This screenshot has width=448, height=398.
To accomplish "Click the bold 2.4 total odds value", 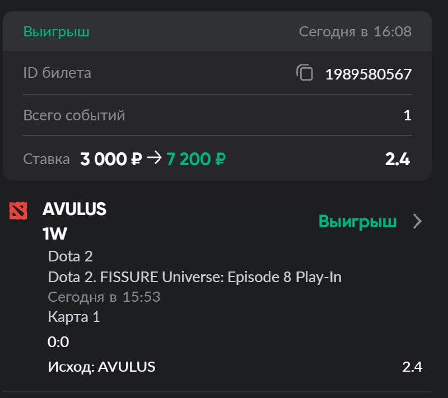I will [397, 160].
